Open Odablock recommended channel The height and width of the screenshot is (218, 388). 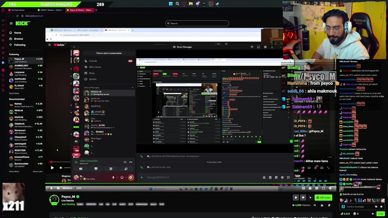click(26, 125)
